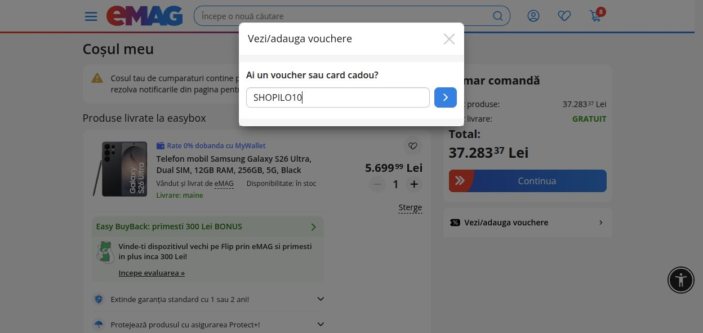
Task: Decrease product quantity with minus button
Action: pos(377,184)
